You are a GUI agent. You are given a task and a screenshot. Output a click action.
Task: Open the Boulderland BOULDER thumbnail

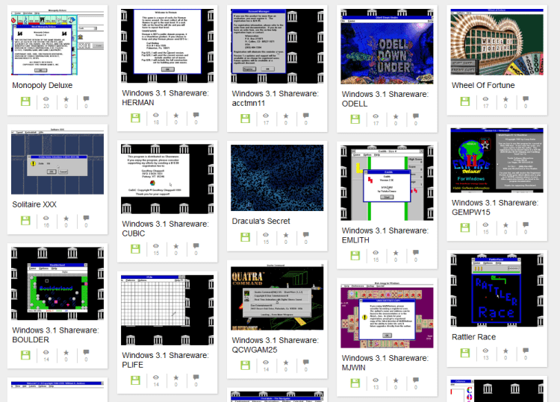point(57,283)
